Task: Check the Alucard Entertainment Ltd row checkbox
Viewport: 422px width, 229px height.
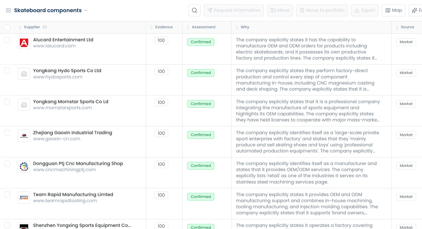Action: pos(7,40)
